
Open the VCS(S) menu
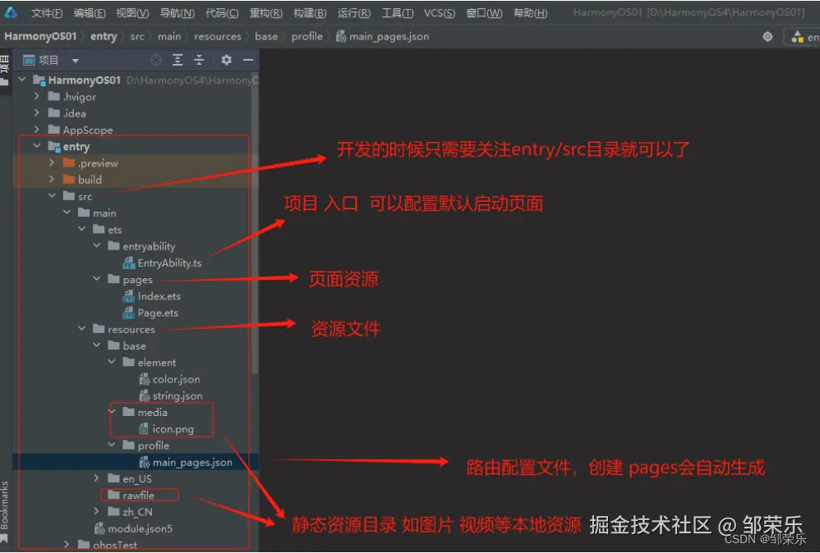[440, 12]
